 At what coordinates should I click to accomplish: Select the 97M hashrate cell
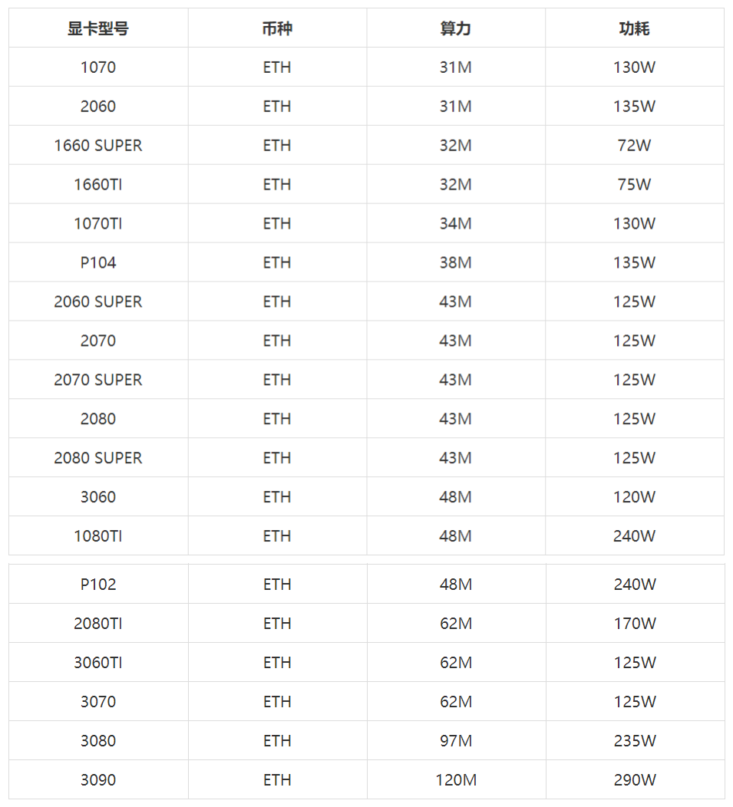click(x=456, y=741)
